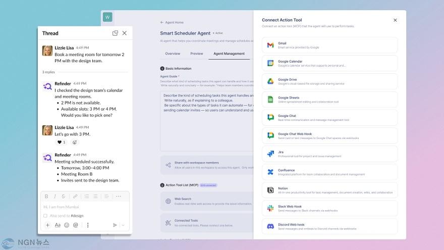Click the thread reply message field
Screen dimensions: 444x250
tap(85, 207)
